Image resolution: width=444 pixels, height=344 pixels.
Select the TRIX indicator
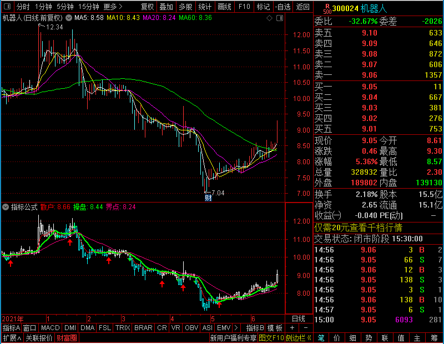click(123, 328)
